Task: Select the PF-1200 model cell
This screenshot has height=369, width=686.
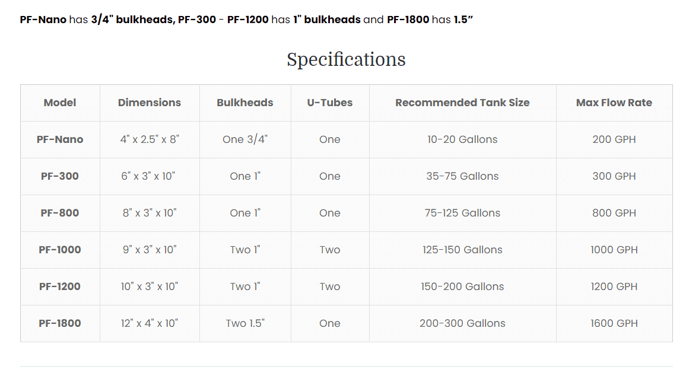Action: click(x=60, y=287)
